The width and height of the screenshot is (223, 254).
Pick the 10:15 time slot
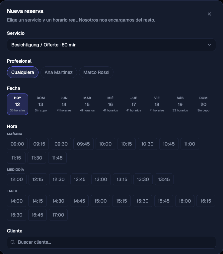[x=126, y=144]
